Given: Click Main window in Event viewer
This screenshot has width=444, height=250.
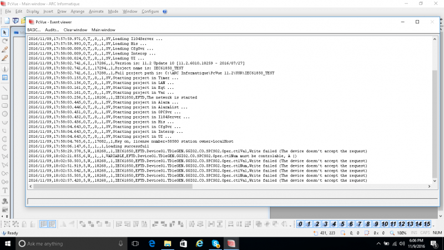Looking at the screenshot, I should click(x=103, y=30).
